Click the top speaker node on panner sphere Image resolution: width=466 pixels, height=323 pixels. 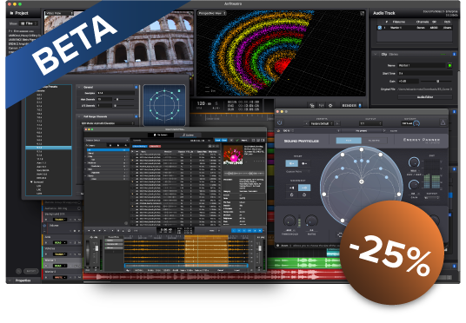click(x=362, y=149)
